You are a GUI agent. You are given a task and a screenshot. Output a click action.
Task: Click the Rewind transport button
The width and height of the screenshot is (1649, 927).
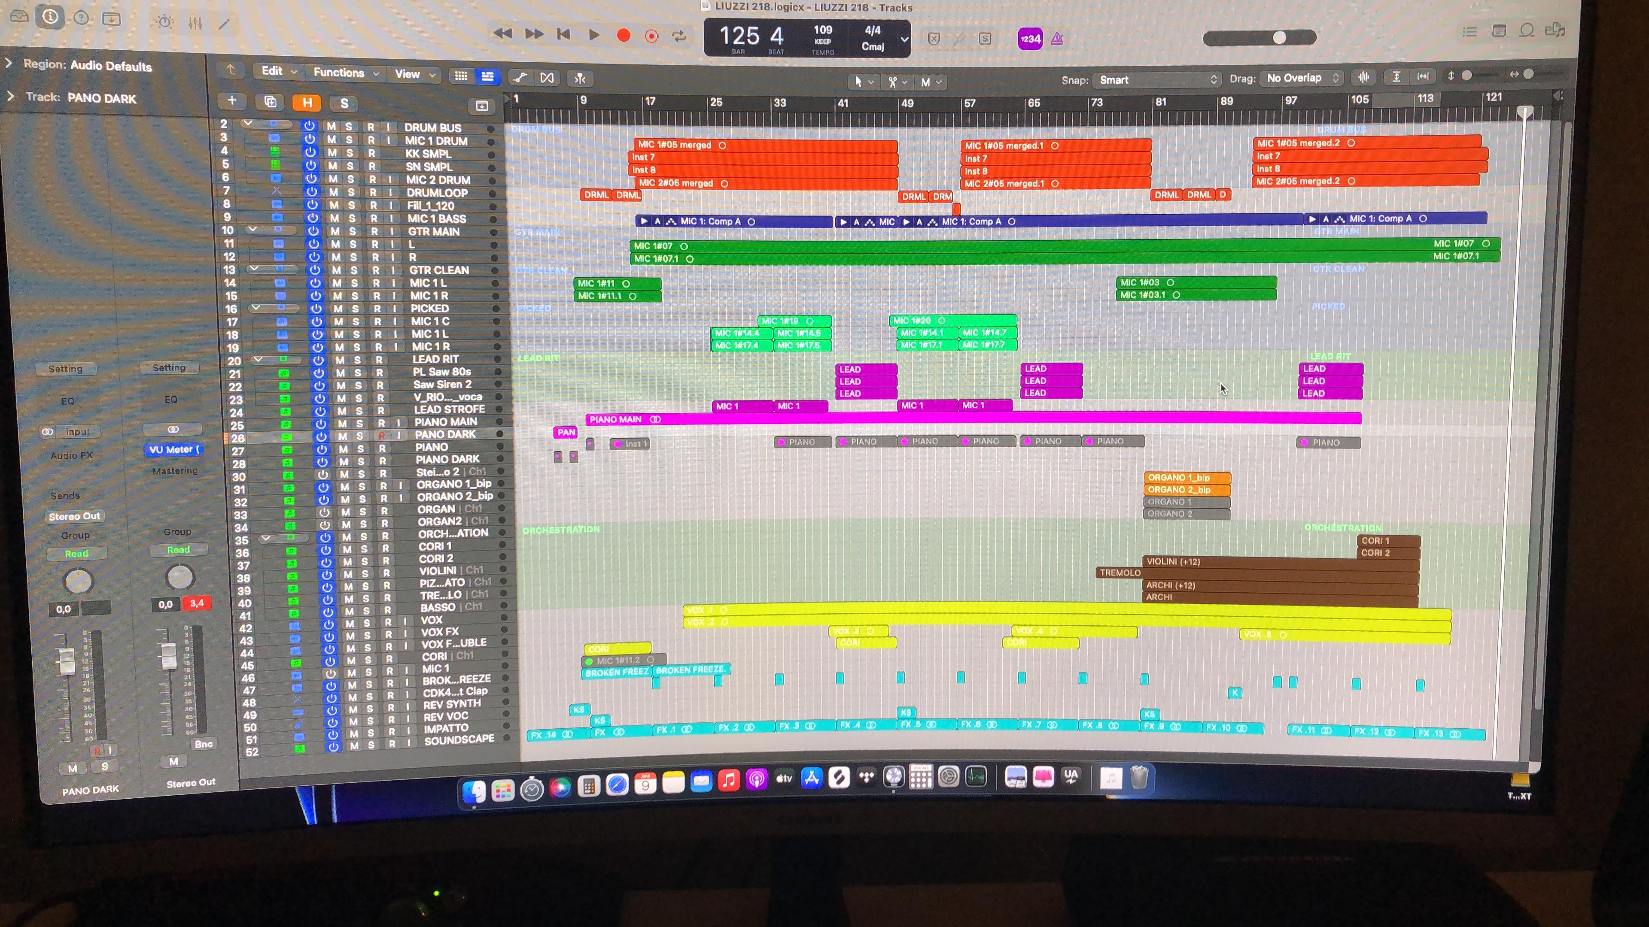pyautogui.click(x=502, y=33)
